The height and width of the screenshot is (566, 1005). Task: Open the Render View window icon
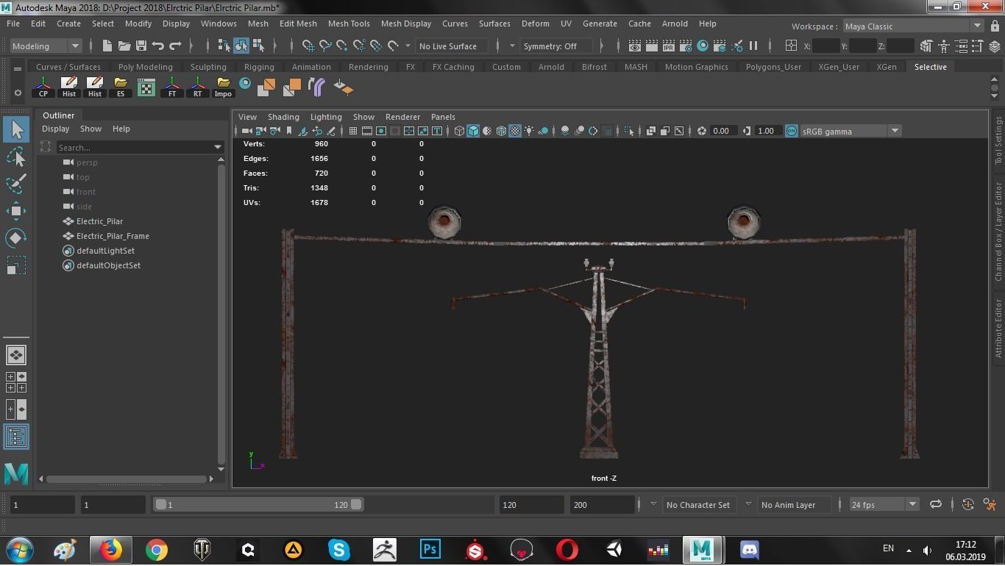coord(634,46)
